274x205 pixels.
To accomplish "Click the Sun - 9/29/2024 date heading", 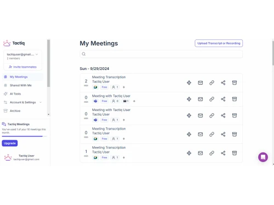I will coord(94,69).
